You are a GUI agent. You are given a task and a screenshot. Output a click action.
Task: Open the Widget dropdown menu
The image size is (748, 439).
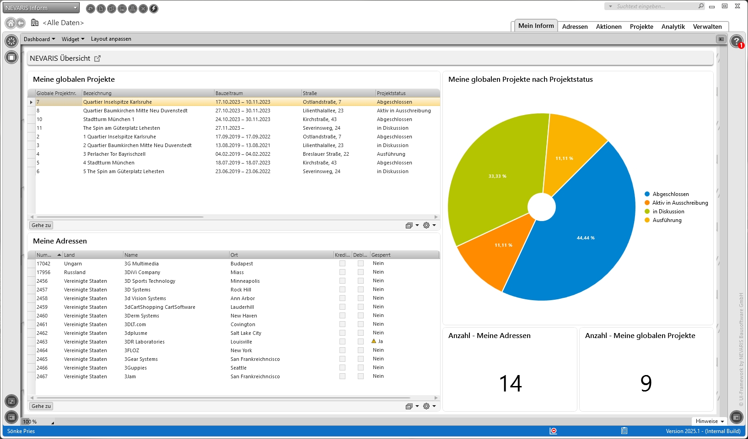tap(73, 39)
